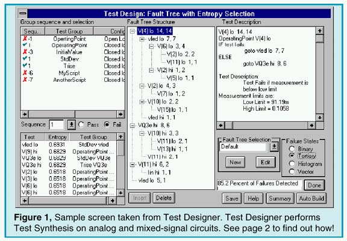Click Test Description vertical scrollbar thumb
This screenshot has width=347, height=241.
(x=319, y=39)
